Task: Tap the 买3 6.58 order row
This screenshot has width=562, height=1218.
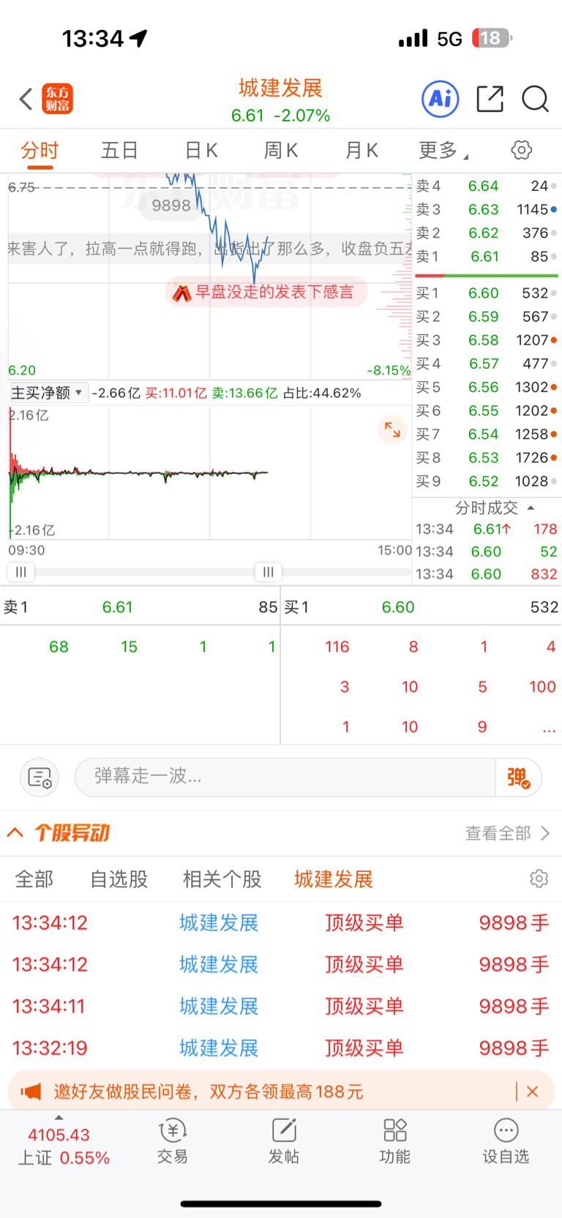Action: coord(487,340)
